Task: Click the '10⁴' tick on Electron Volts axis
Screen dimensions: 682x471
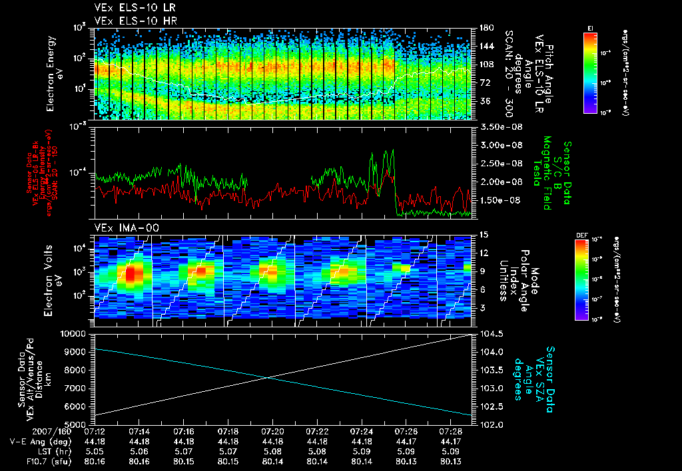Action: (80, 249)
